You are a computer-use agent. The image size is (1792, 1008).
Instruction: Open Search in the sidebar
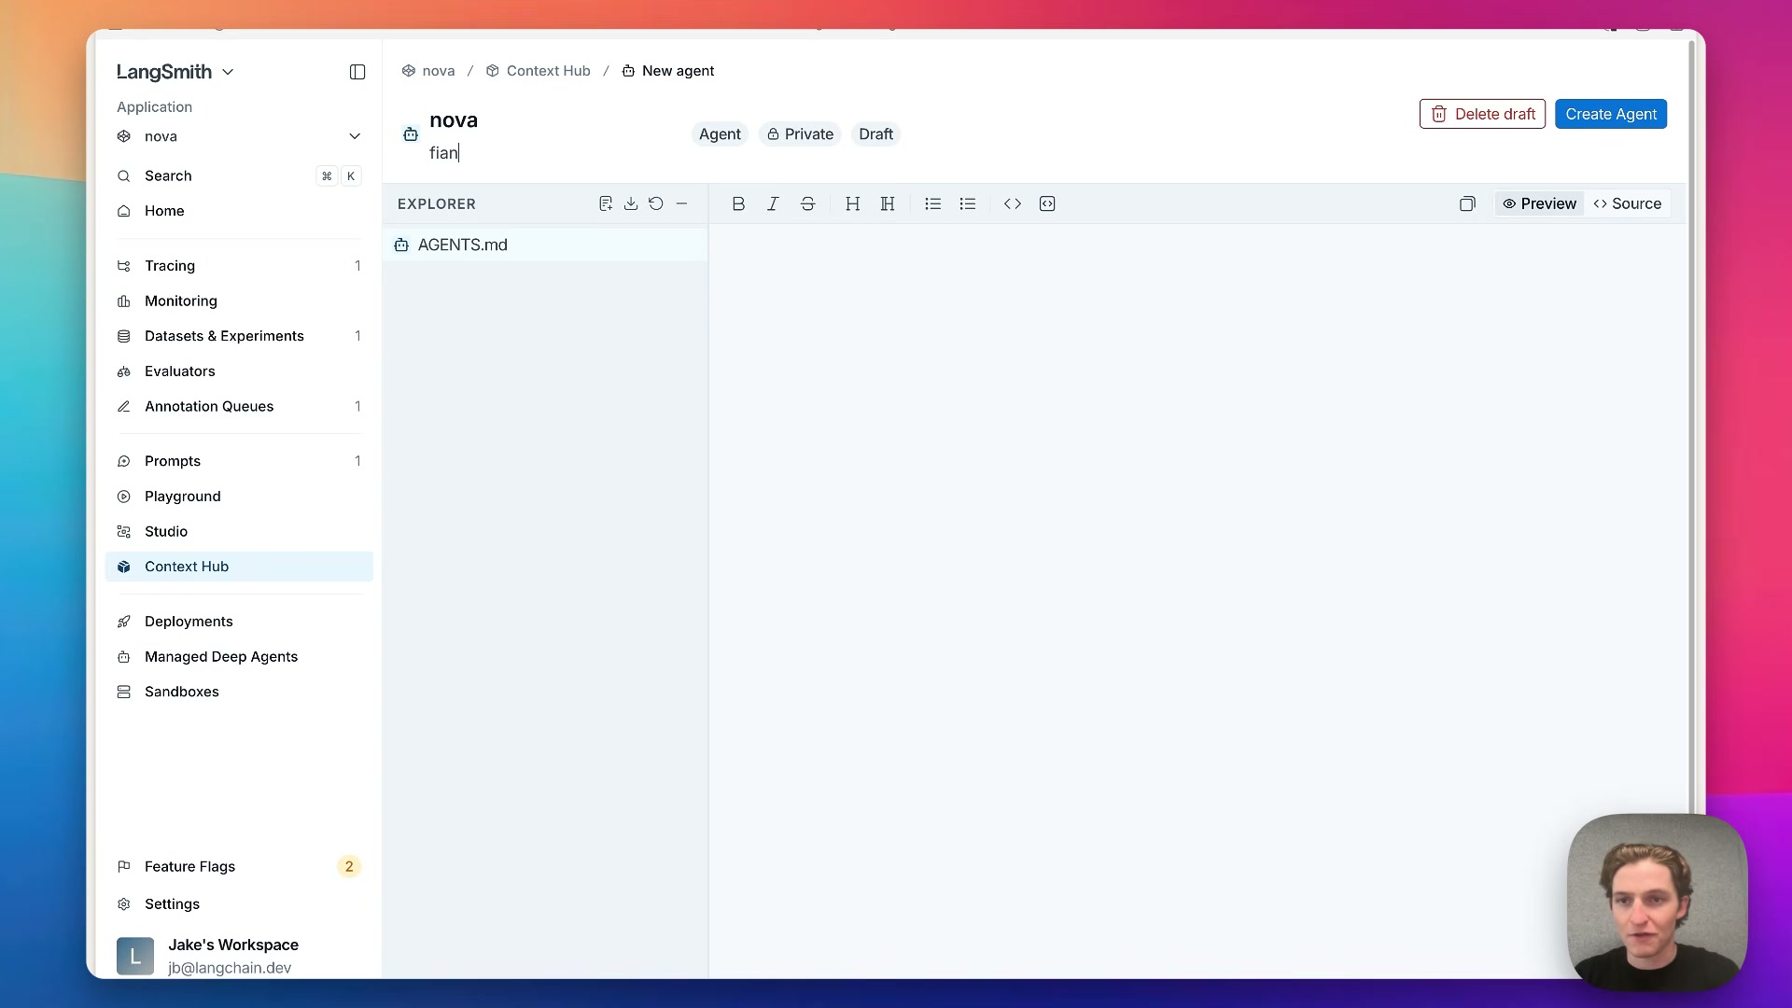tap(239, 175)
